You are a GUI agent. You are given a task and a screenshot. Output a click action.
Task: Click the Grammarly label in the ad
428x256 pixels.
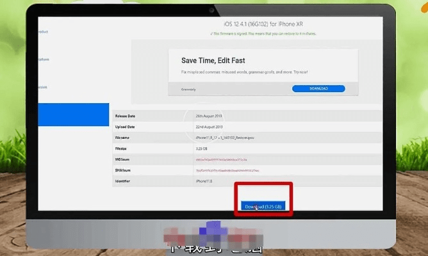189,90
